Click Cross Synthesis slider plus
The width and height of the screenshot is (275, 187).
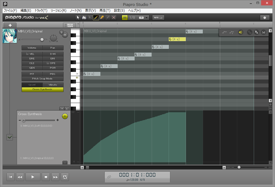[58, 120]
